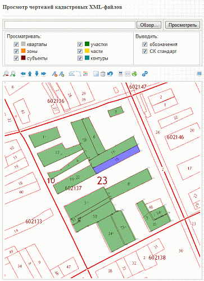This screenshot has height=281, width=204.
Task: Click the XY coordinates toolbar icon
Action: (x=128, y=74)
